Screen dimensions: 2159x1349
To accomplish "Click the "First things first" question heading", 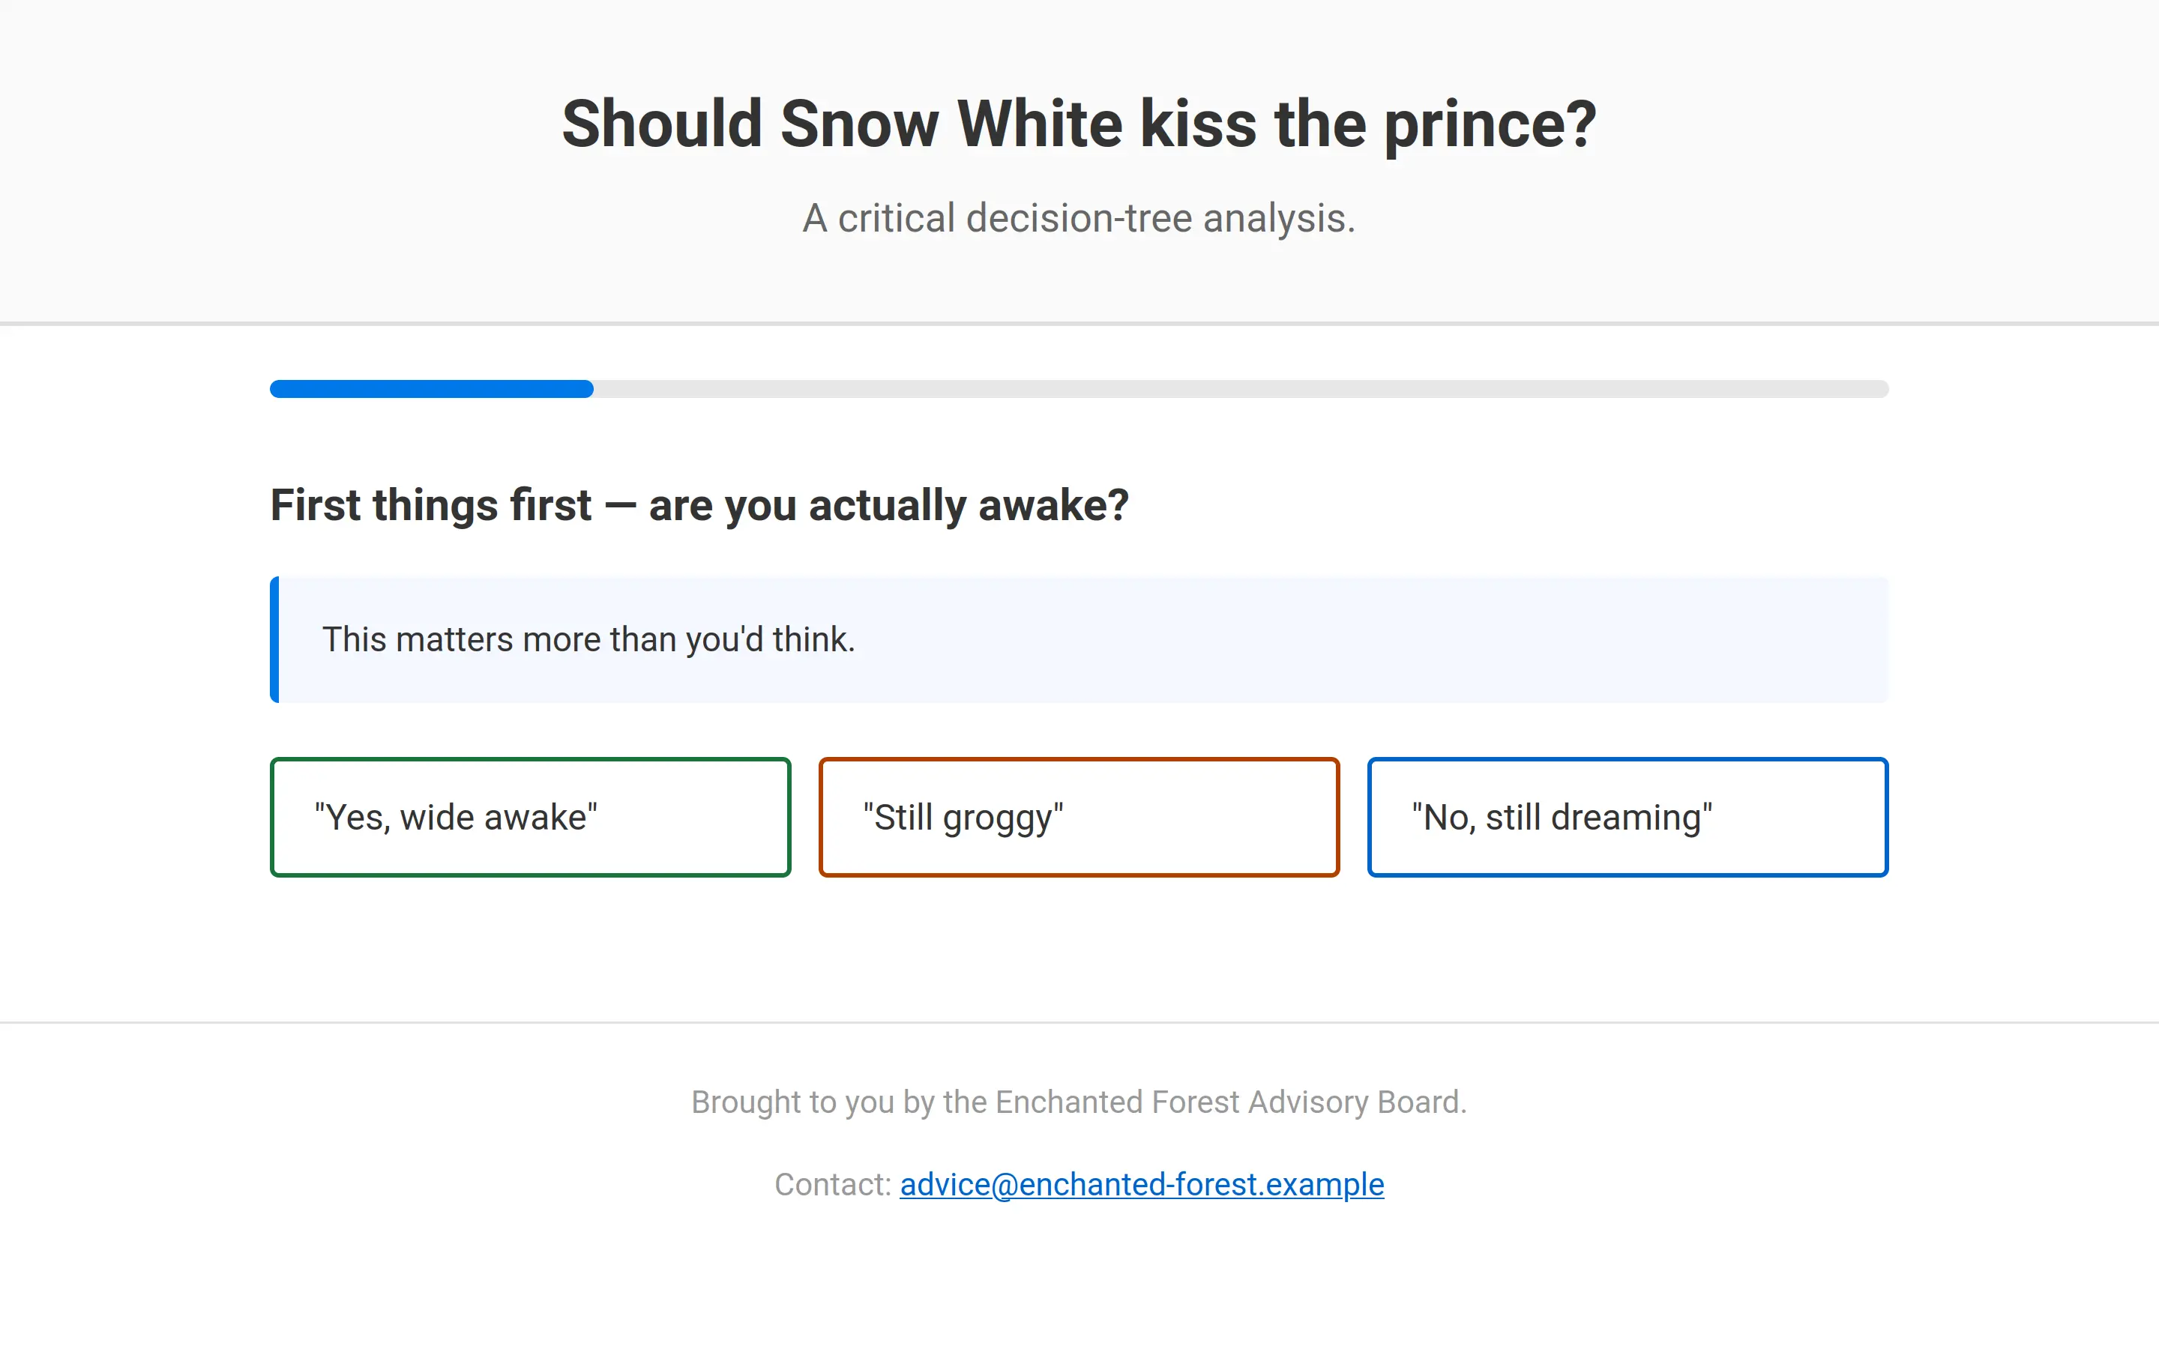I will pos(699,505).
